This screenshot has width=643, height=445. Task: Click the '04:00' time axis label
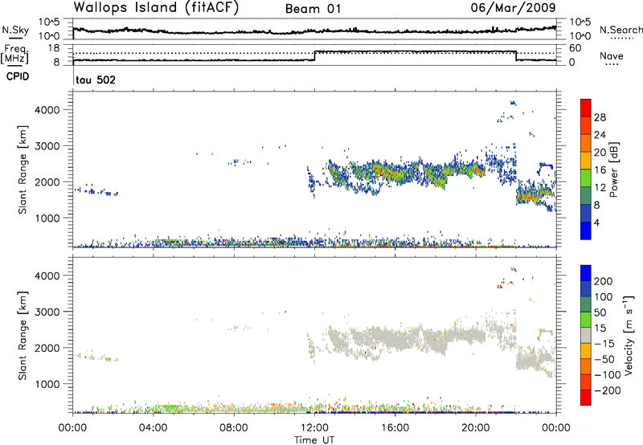pyautogui.click(x=153, y=428)
